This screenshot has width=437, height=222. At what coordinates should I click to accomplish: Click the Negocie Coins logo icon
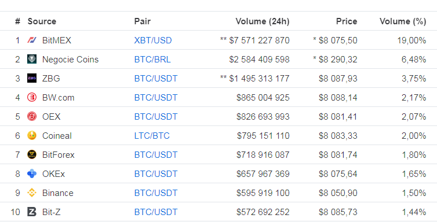click(x=32, y=59)
